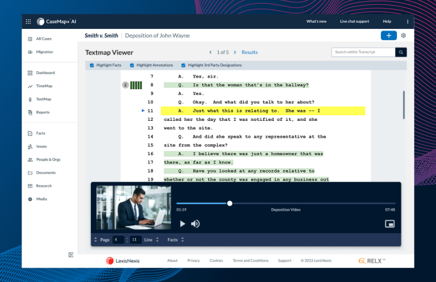Open the Facts stepper in video bar
This screenshot has width=436, height=282.
[x=175, y=240]
